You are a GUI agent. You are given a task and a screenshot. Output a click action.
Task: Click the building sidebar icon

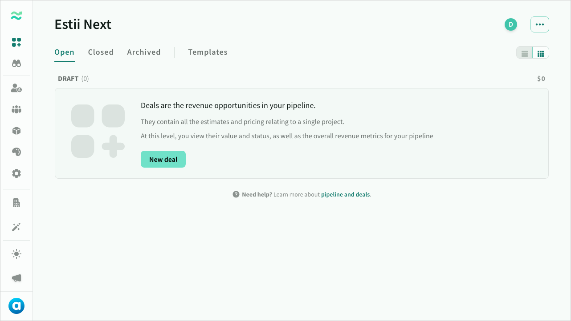click(x=16, y=203)
